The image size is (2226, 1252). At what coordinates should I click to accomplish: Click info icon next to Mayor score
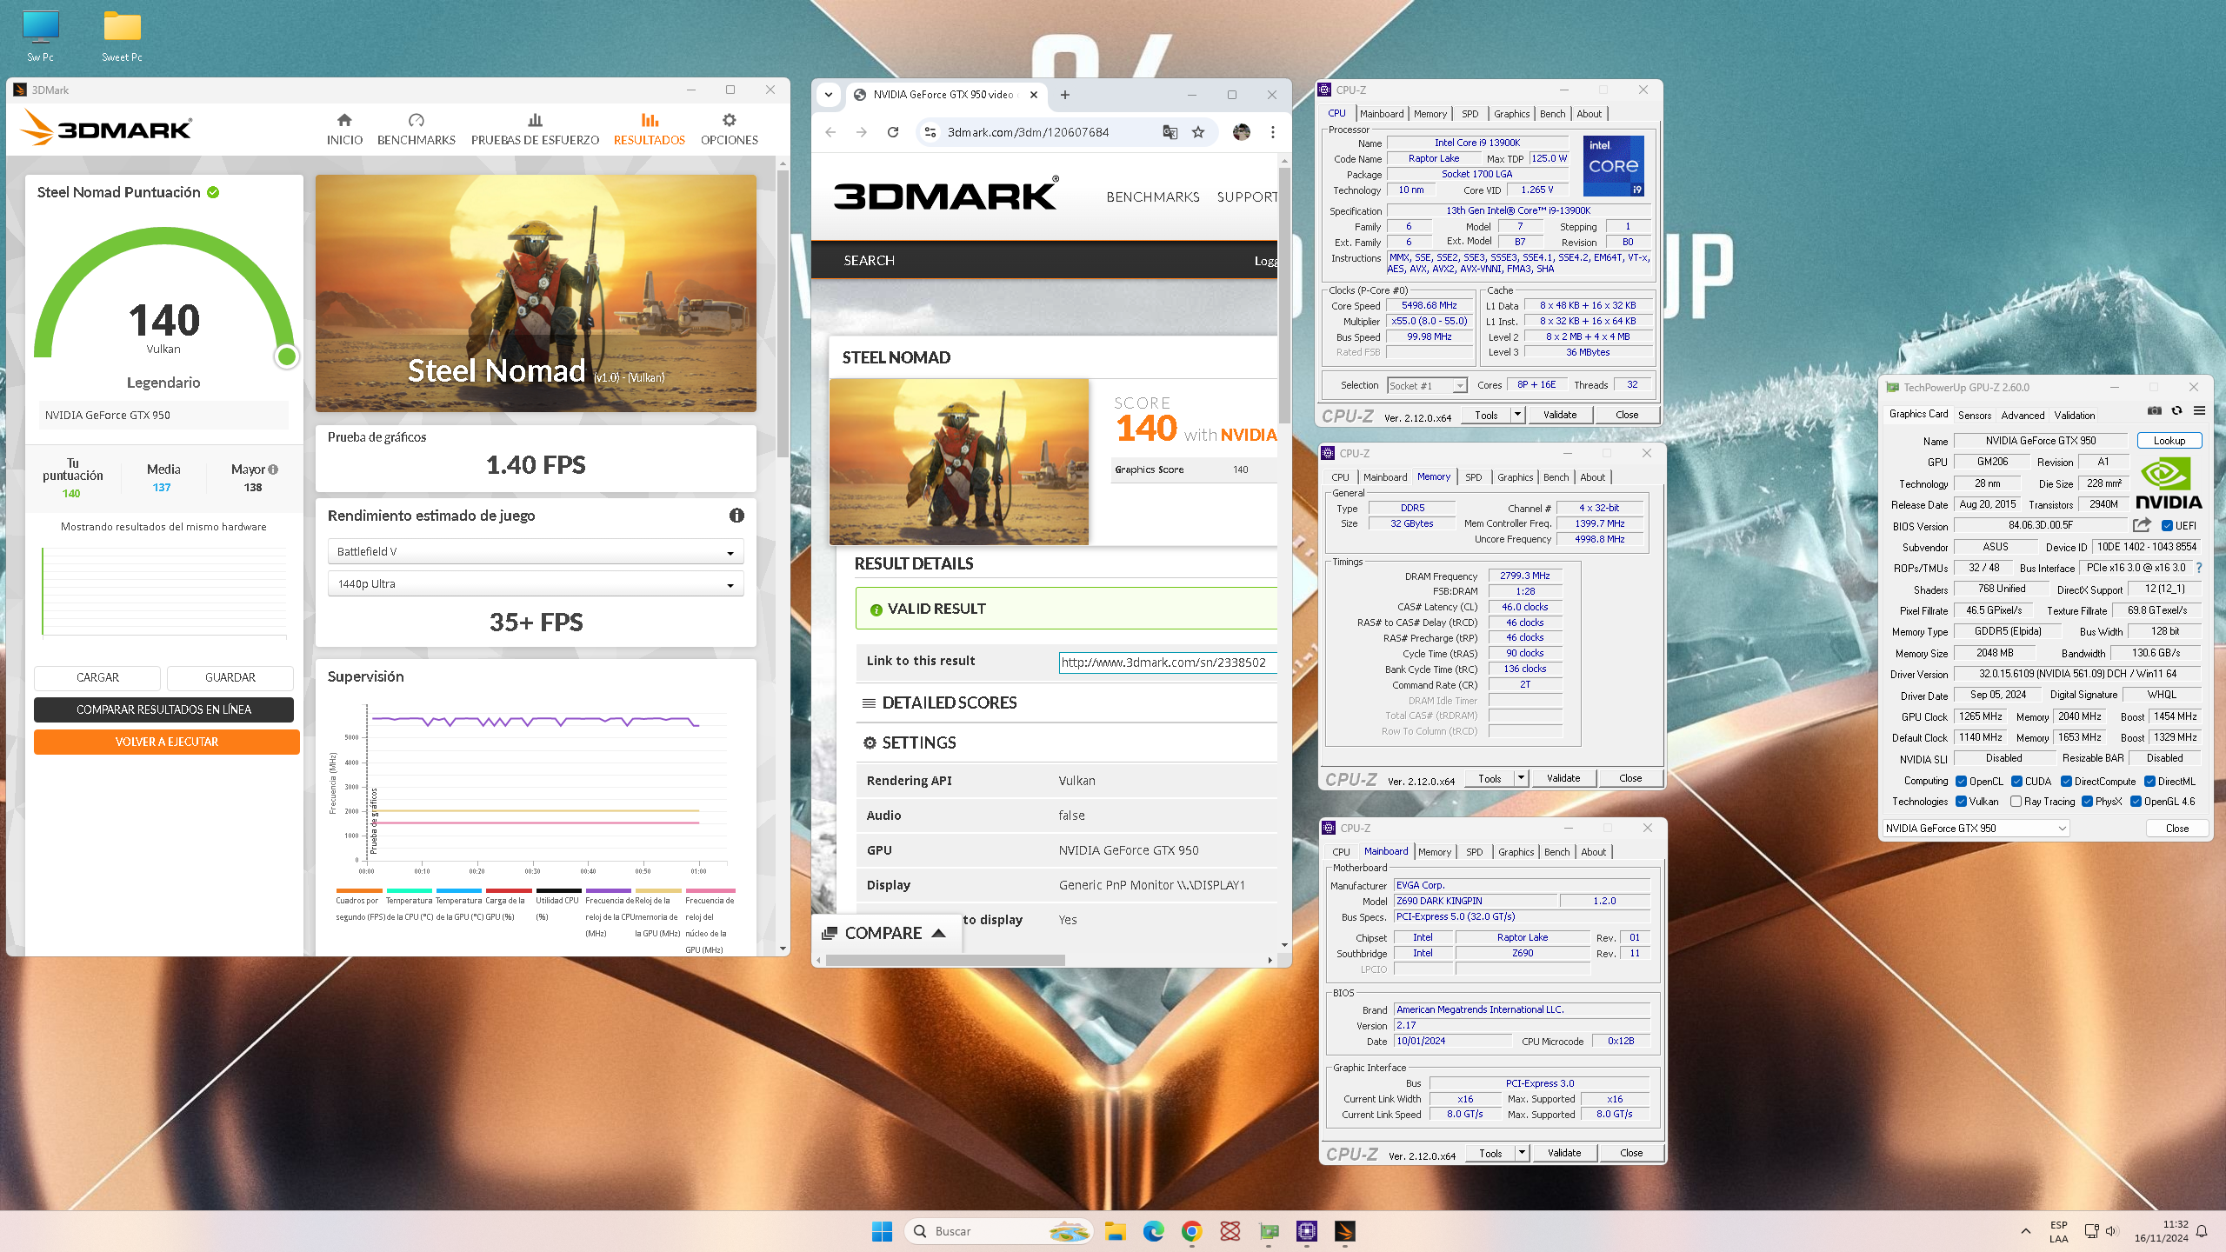click(x=273, y=469)
